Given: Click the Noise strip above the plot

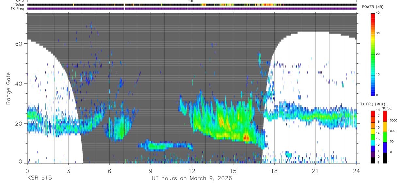Looking at the screenshot, I should point(192,5).
